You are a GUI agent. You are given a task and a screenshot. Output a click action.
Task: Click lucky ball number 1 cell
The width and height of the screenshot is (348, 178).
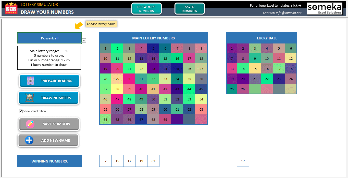coord(232,48)
